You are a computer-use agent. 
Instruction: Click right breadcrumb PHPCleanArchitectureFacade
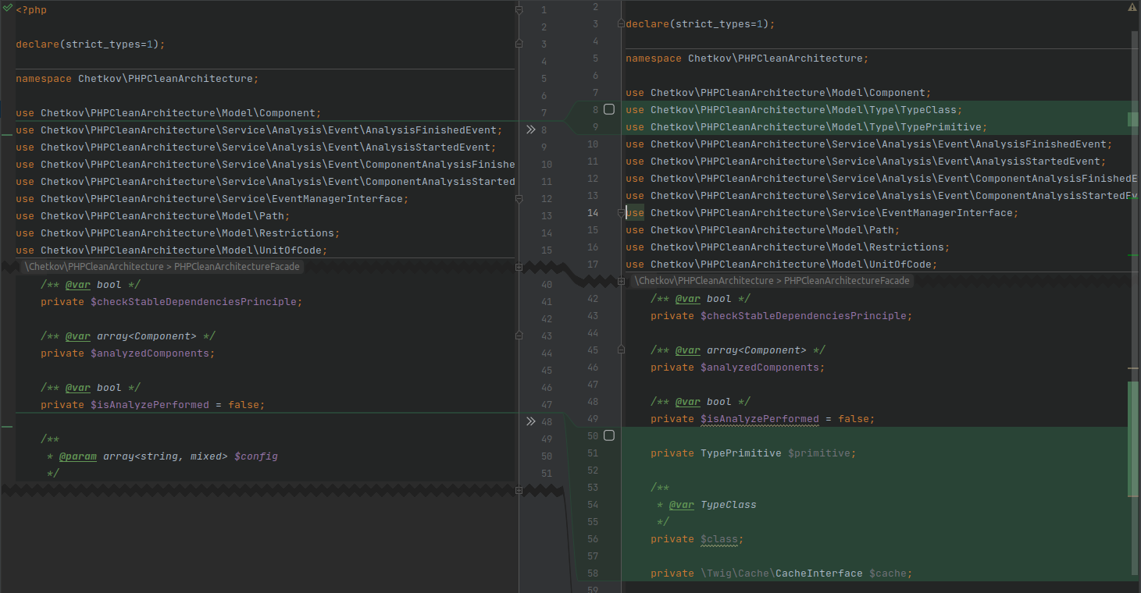tap(847, 281)
